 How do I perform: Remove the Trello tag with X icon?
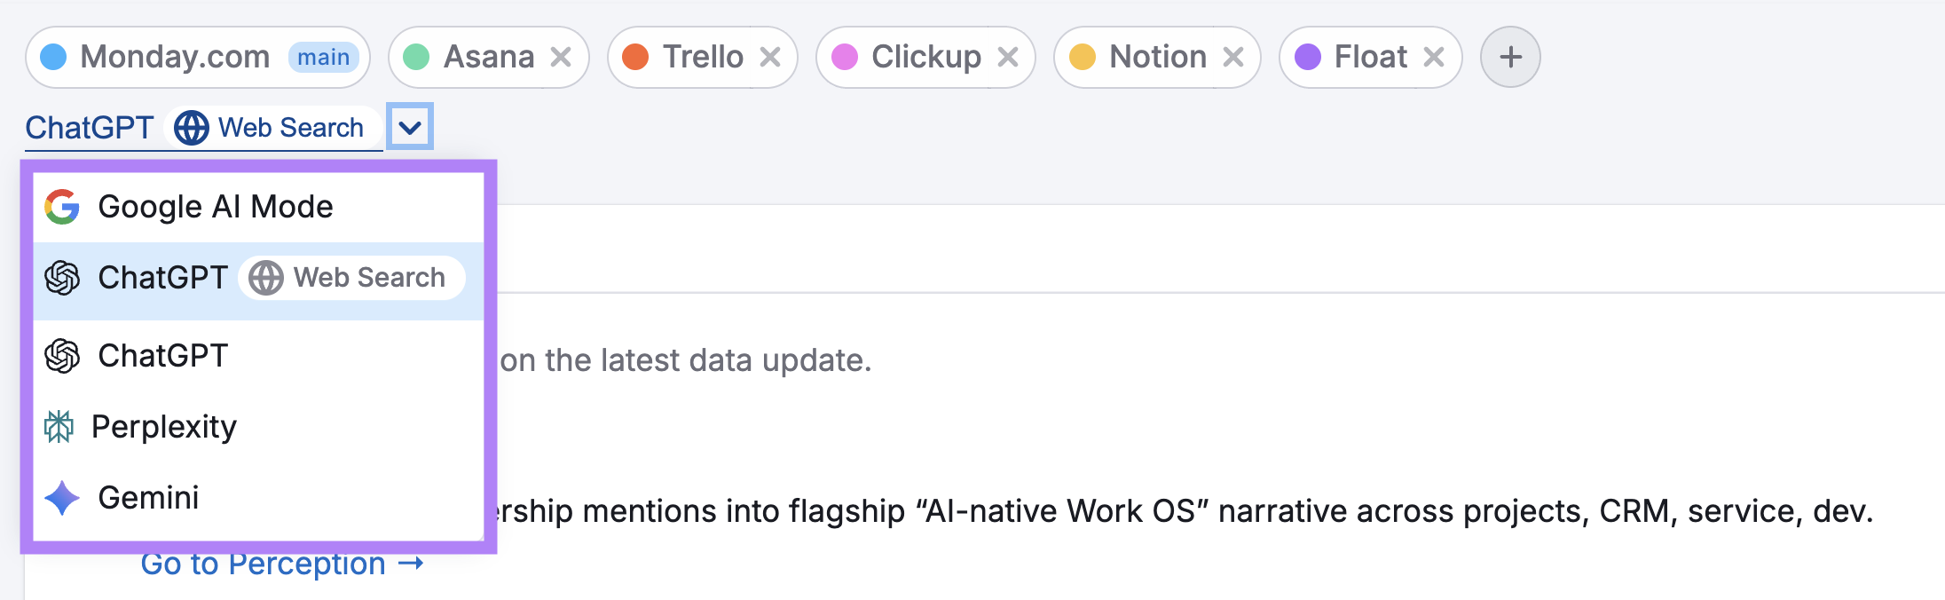pyautogui.click(x=770, y=57)
